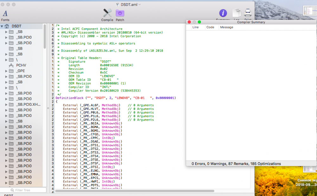
Task: Sort by Line column header
Action: coord(196,27)
